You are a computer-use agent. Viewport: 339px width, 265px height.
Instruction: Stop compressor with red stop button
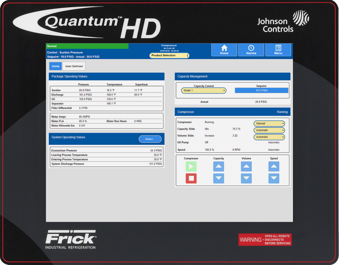pos(191,178)
